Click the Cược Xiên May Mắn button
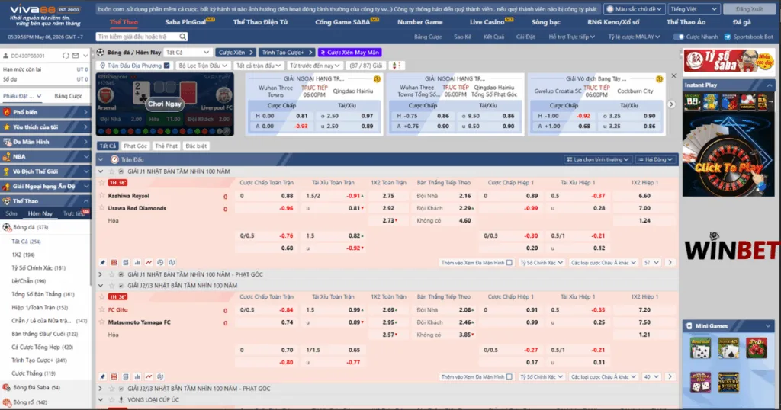 pos(349,53)
